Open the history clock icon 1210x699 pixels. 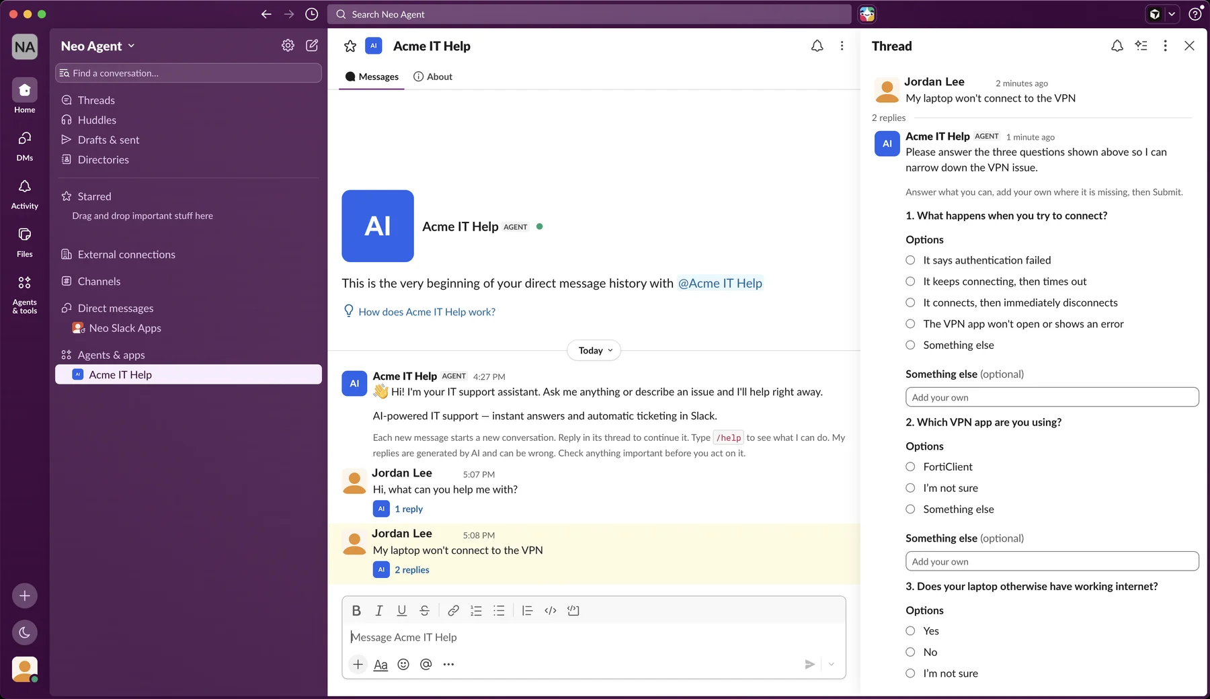(x=311, y=14)
